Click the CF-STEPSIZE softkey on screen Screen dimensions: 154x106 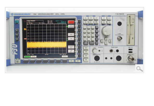pos(71,26)
